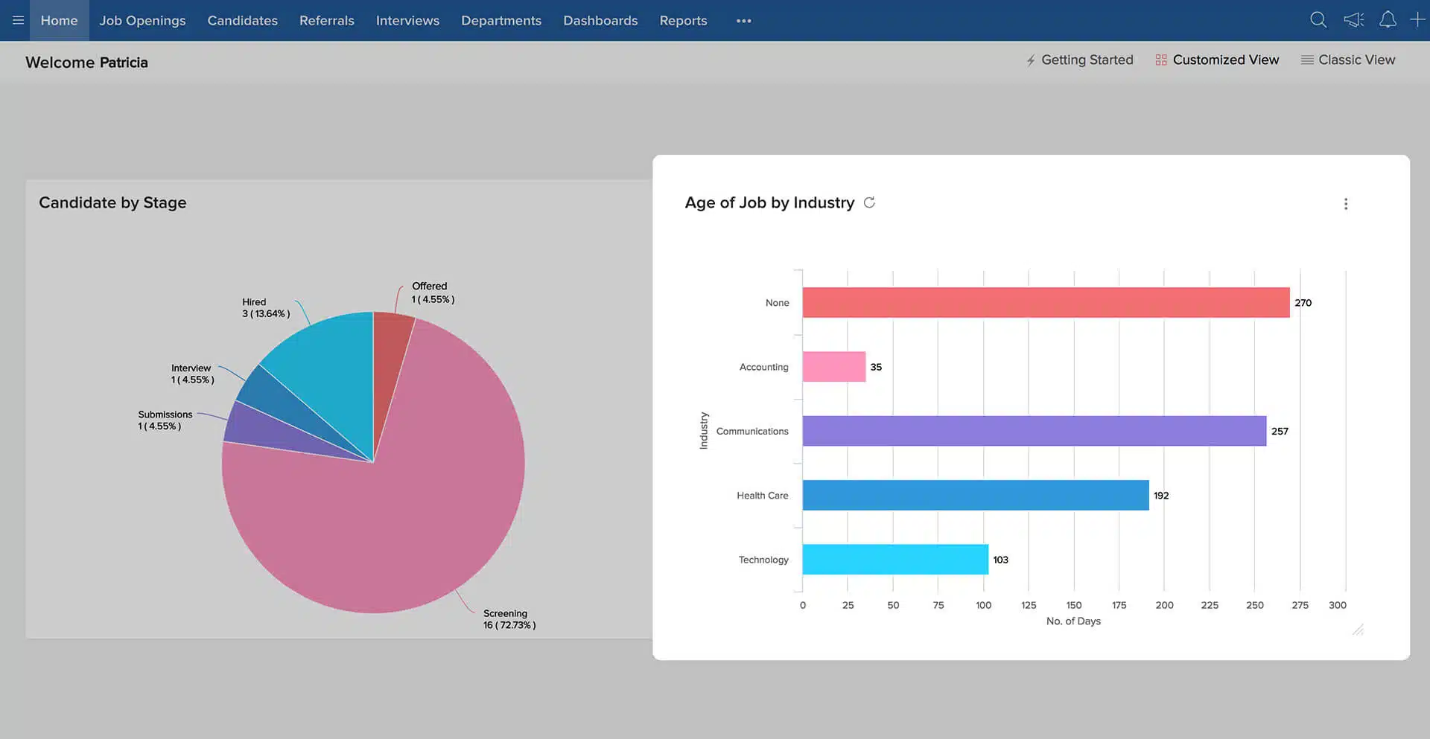This screenshot has width=1430, height=739.
Task: Expand the three-dot menu beside the bar chart
Action: tap(1346, 203)
